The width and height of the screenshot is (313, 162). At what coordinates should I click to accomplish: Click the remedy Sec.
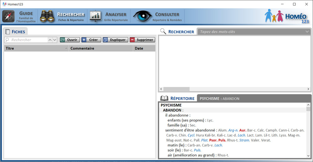(x=193, y=125)
